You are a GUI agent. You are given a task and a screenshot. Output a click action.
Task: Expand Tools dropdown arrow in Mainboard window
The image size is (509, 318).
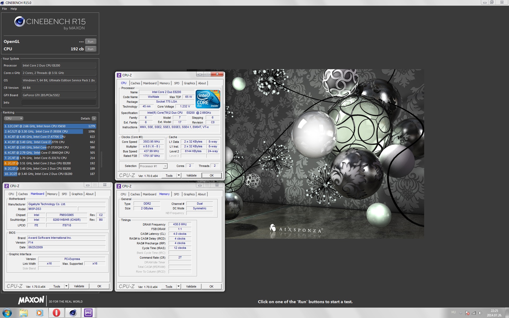point(67,286)
